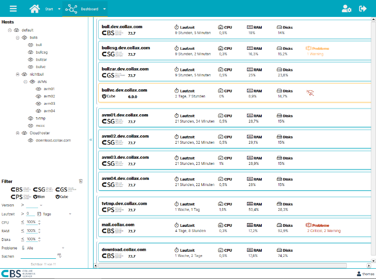Screen dimensions: 376x279
Task: Clear filters using the trash icon in Filter panel
Action: point(80,180)
